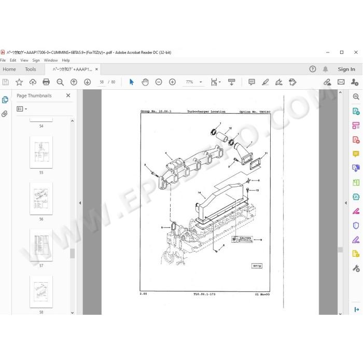Open the Attachments panel paperclip
363x363 pixels.
pyautogui.click(x=5, y=114)
